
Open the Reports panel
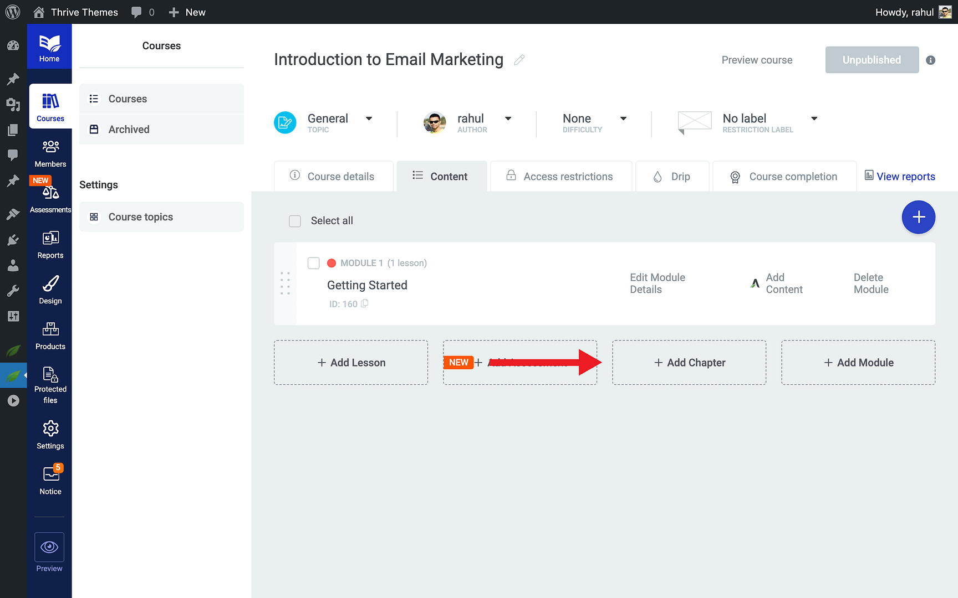[50, 244]
